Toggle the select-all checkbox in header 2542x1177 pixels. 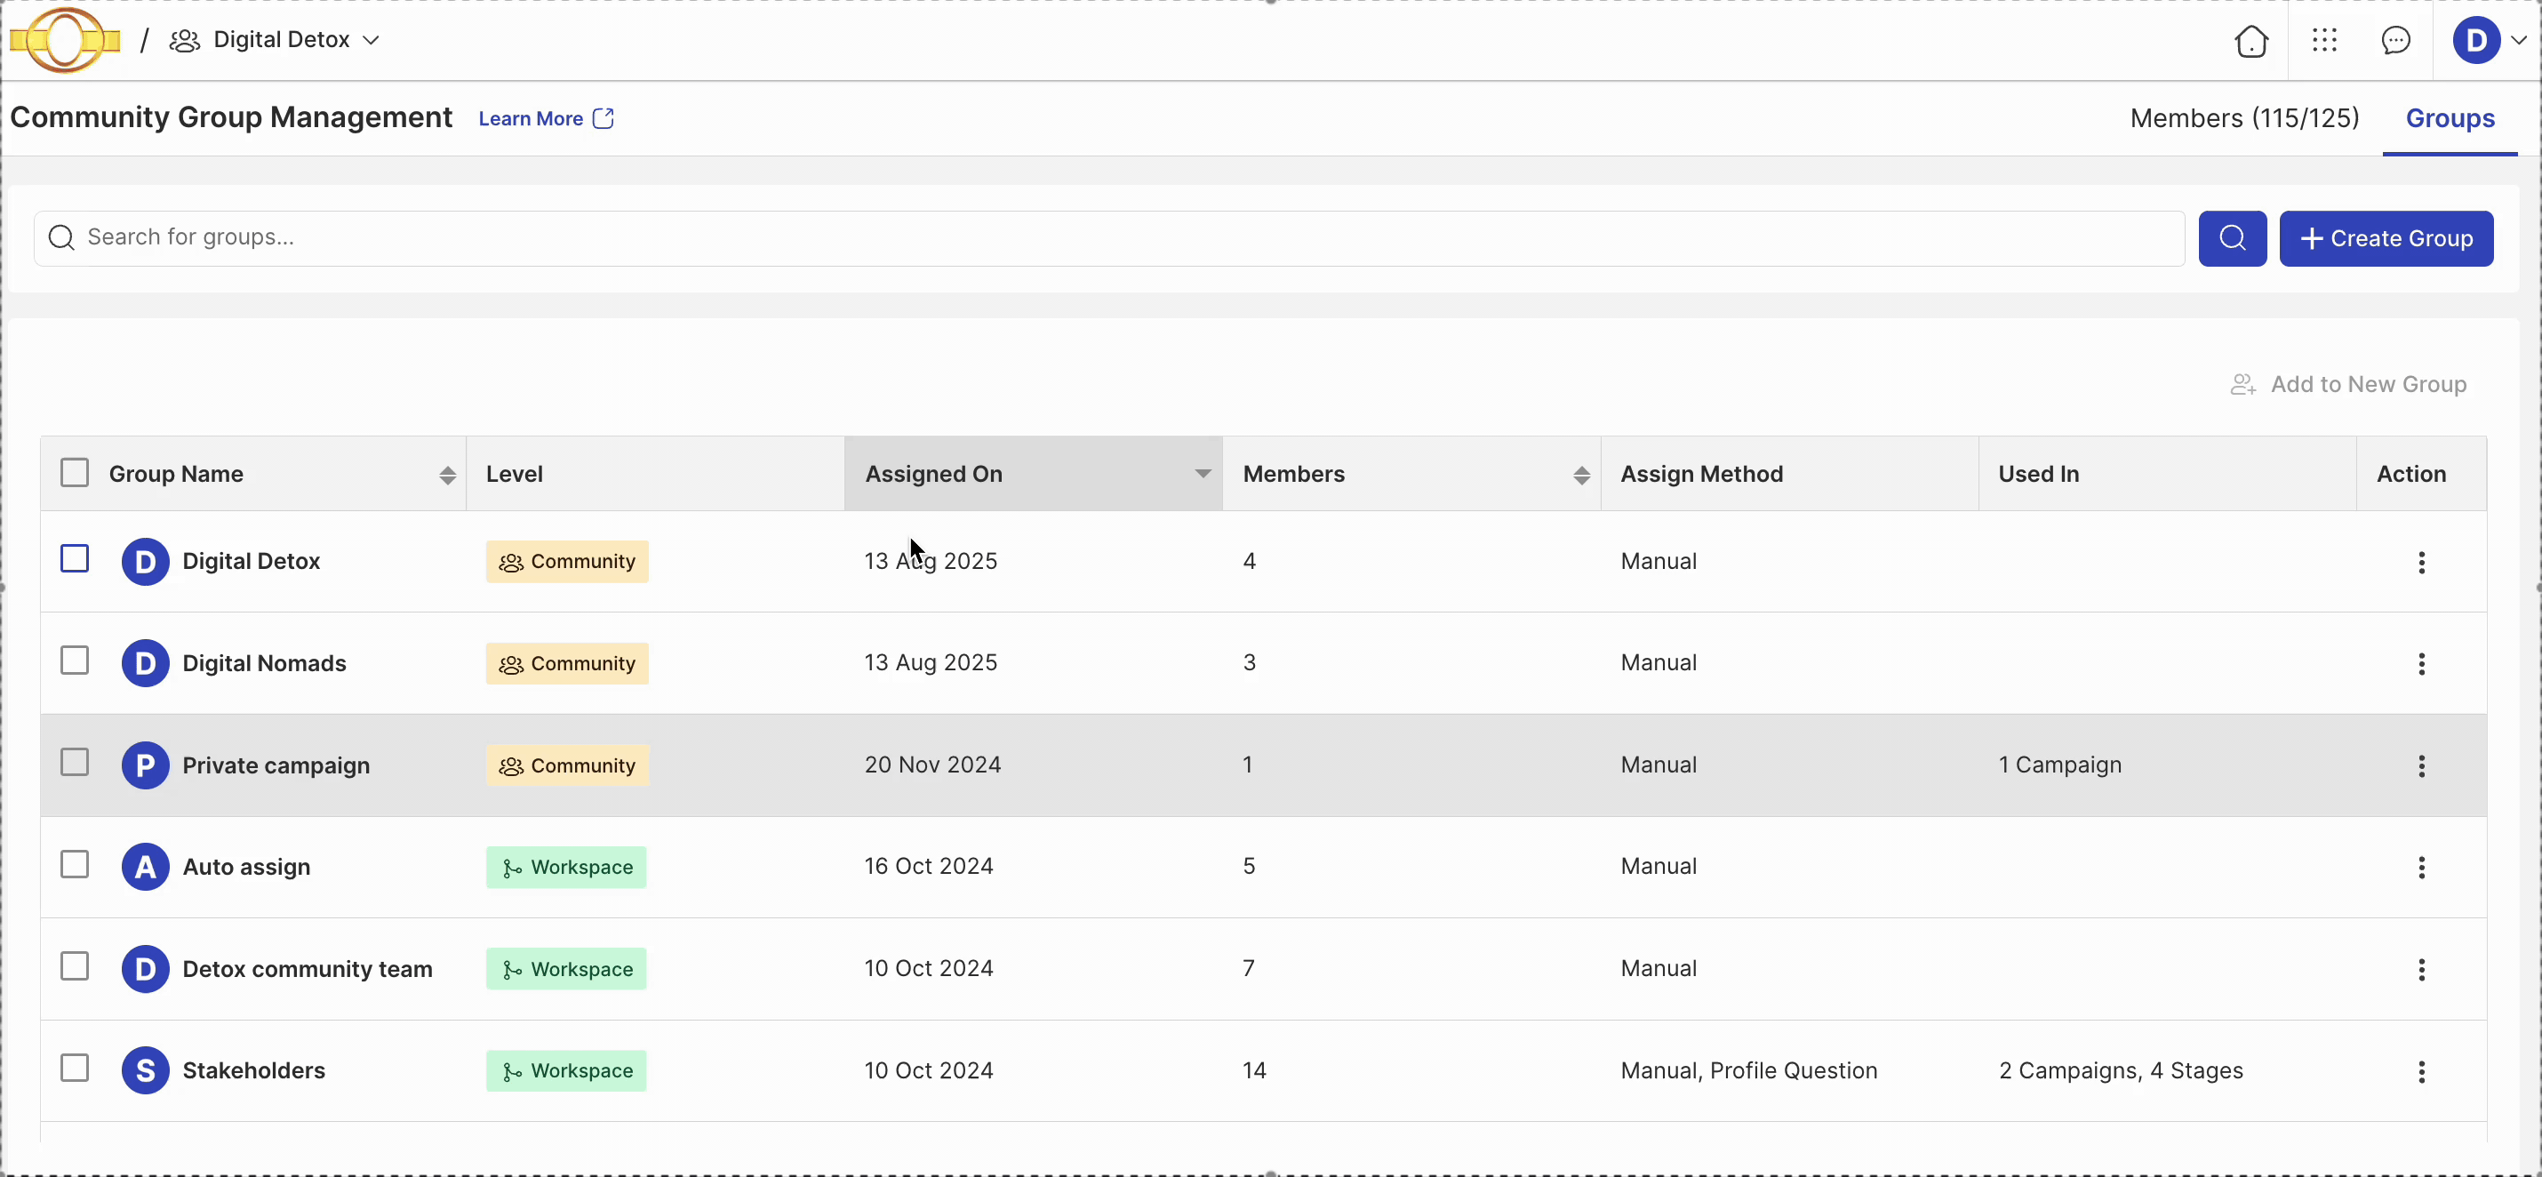(x=75, y=473)
